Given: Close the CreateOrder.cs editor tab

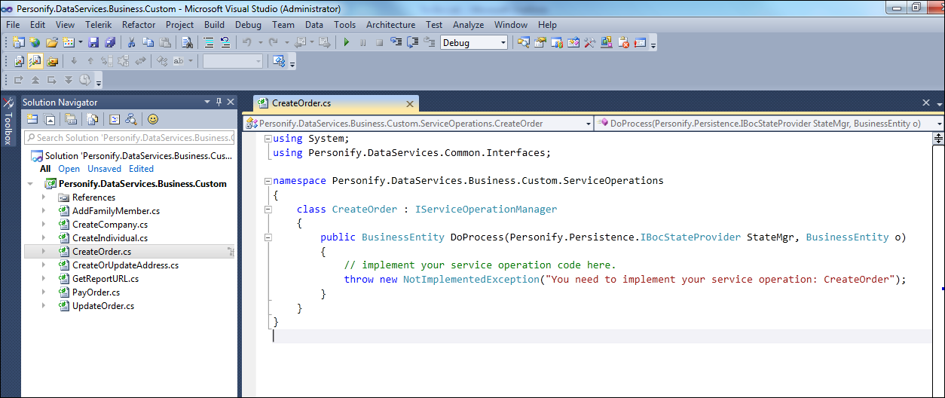Looking at the screenshot, I should (410, 104).
